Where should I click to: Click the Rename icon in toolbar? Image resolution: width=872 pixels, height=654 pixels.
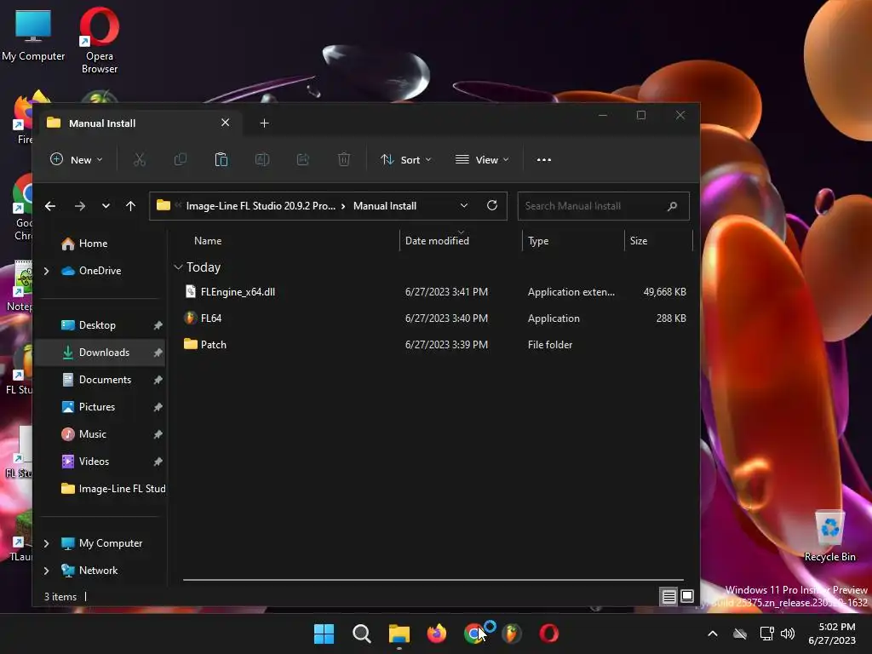262,160
